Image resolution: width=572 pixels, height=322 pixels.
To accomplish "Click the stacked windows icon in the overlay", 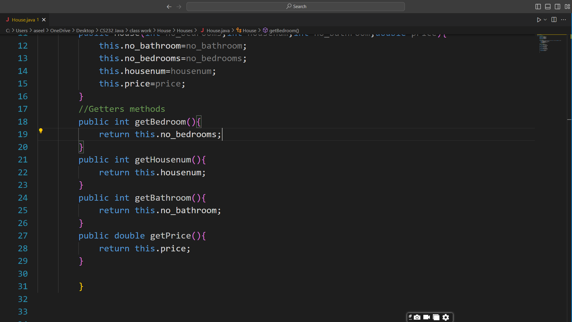I will coord(436,317).
